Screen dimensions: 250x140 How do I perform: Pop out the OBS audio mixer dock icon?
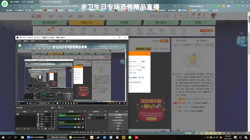tap(85, 111)
